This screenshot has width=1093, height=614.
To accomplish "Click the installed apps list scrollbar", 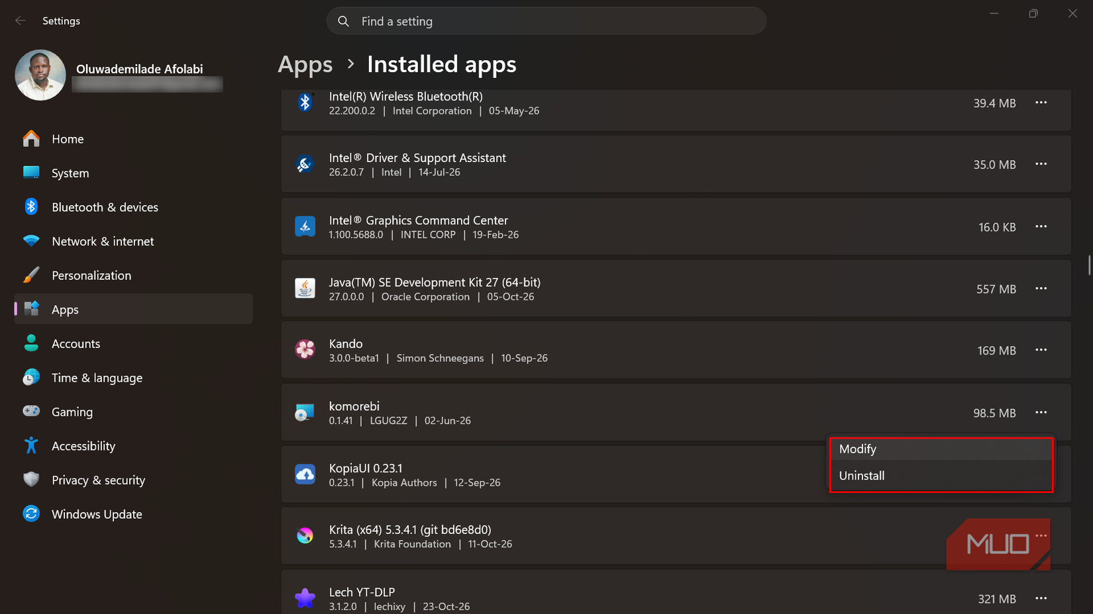I will point(1089,265).
